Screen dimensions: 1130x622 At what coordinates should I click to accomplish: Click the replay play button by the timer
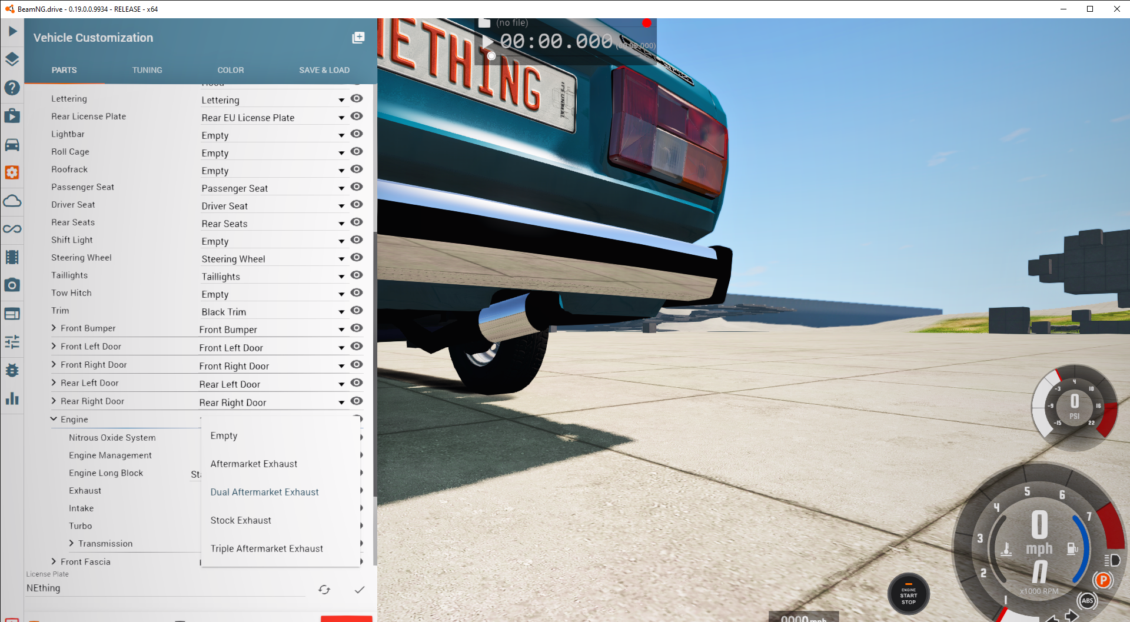click(x=487, y=41)
